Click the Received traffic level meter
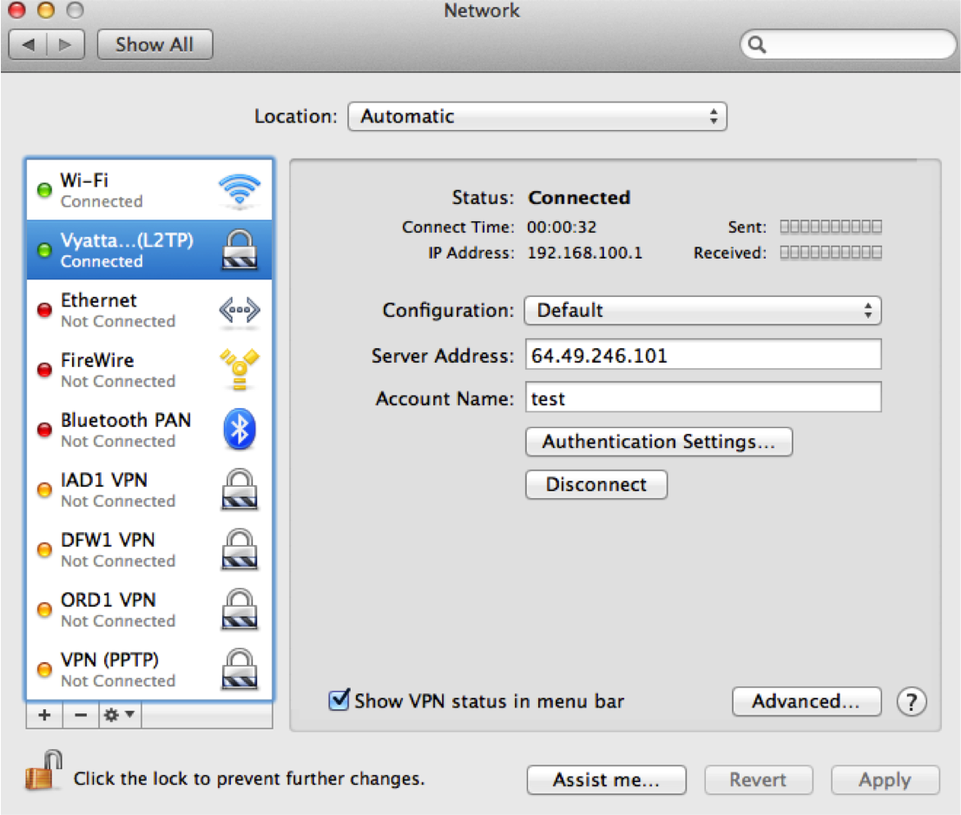This screenshot has width=961, height=815. pyautogui.click(x=831, y=253)
